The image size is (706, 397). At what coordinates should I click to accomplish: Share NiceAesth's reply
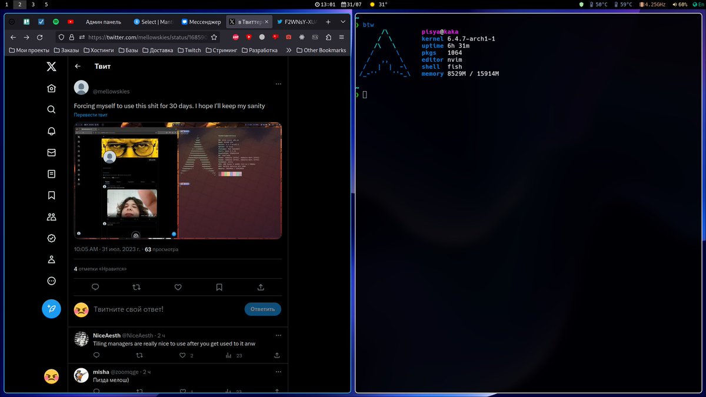(x=277, y=355)
